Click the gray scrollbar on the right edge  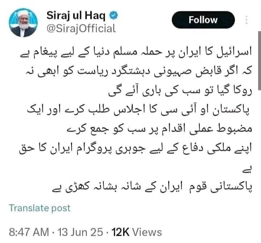pos(260,61)
